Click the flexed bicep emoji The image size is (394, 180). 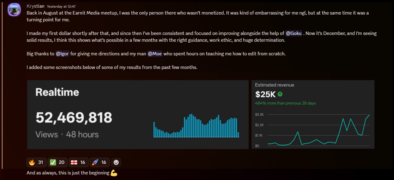point(114,173)
